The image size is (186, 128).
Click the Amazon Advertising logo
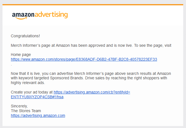40,15
